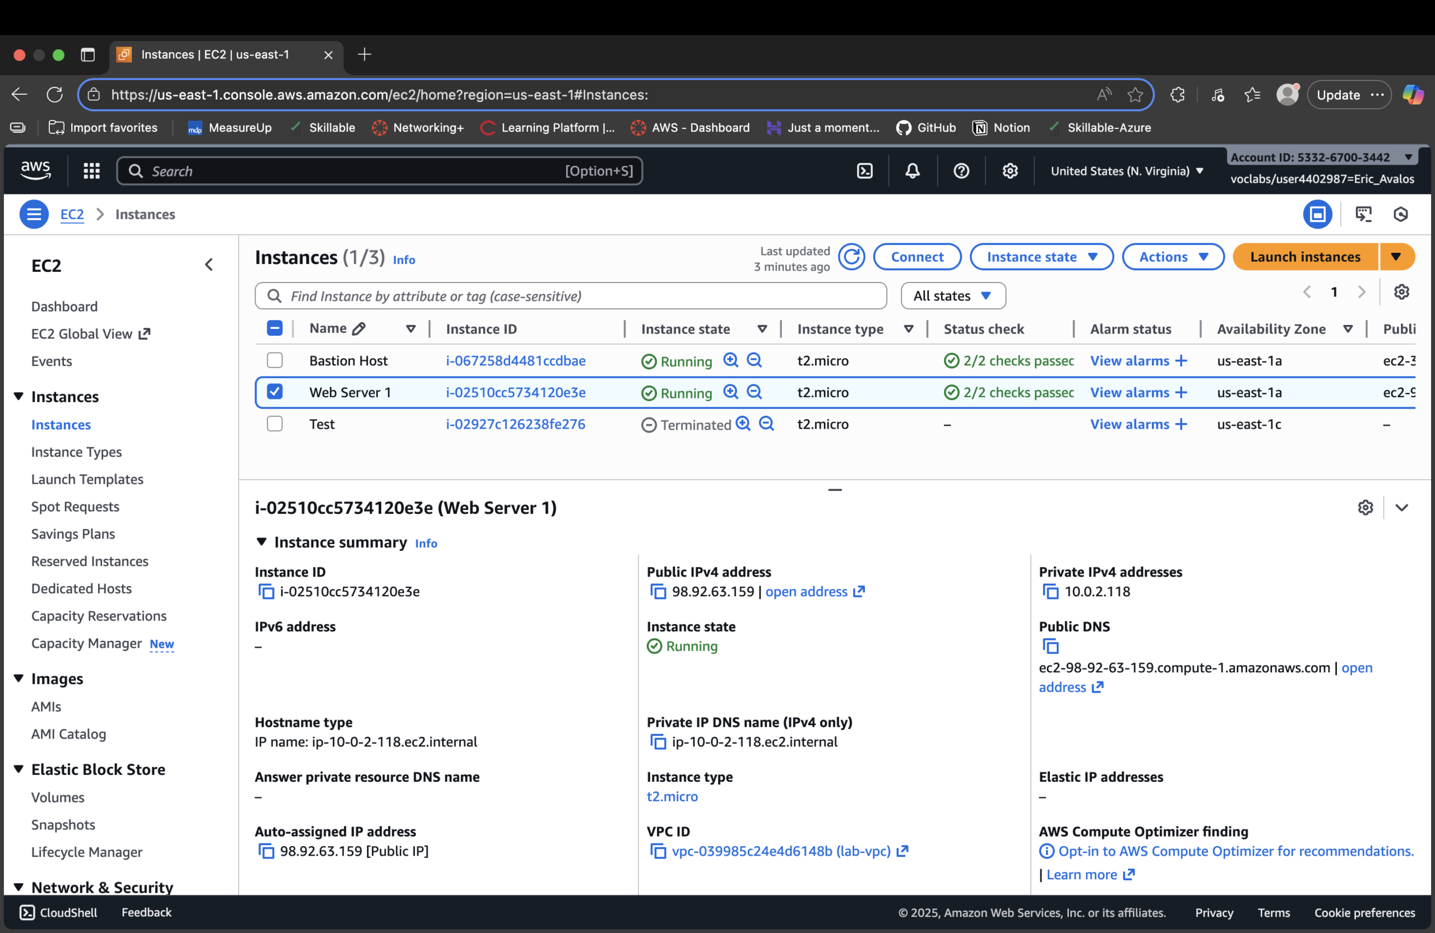Refresh the instances list
Screen dimensions: 1435x933
coord(851,257)
